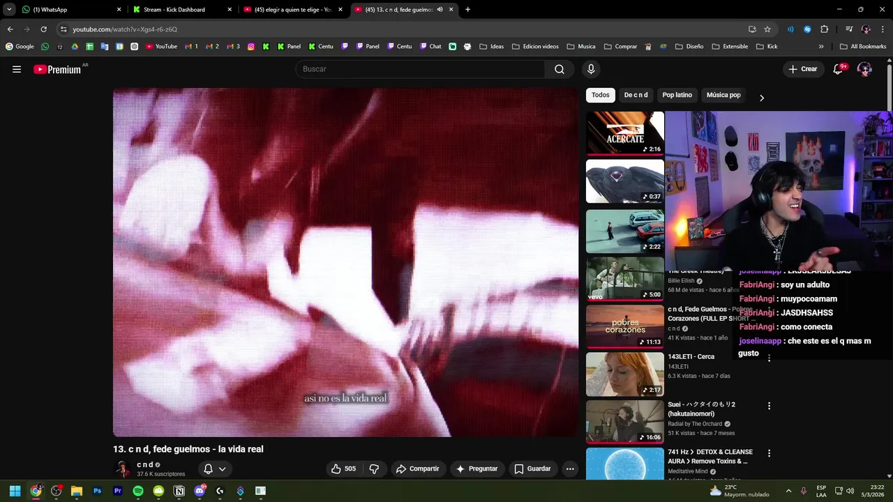Show more filter chips with right arrow
Screen dimensions: 893x502
point(761,98)
